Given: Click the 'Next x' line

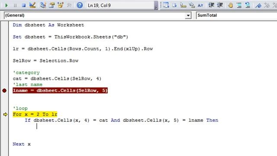Looking at the screenshot, I should [22, 144].
